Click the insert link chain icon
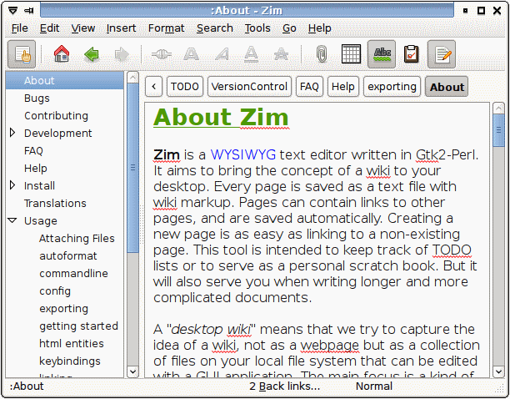Screen dimensions: 510x399 point(161,54)
